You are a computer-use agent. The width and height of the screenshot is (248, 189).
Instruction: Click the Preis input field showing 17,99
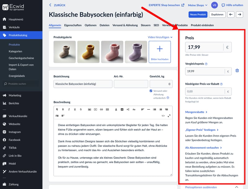point(204,47)
